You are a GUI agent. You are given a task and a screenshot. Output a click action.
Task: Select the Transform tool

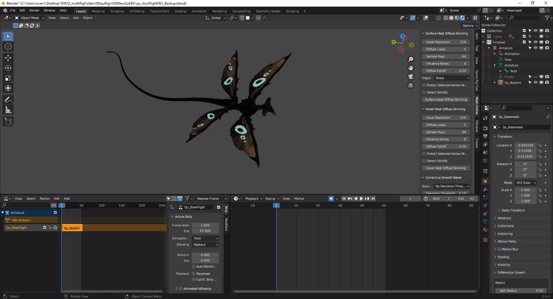[x=8, y=88]
